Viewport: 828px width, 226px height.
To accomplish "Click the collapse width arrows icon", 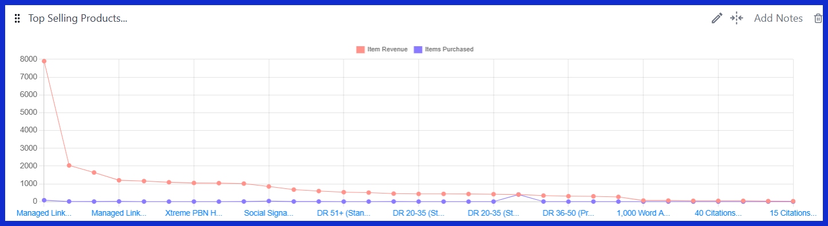I will point(736,18).
